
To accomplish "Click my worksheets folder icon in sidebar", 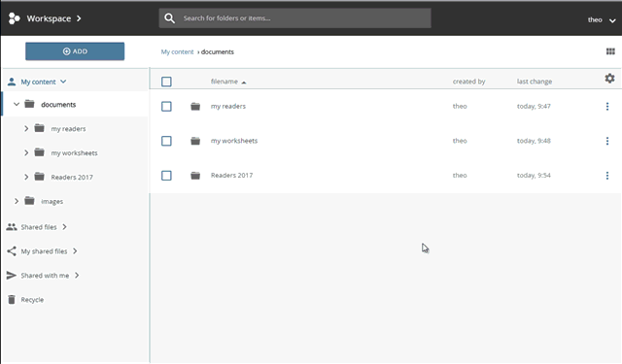I will [39, 152].
